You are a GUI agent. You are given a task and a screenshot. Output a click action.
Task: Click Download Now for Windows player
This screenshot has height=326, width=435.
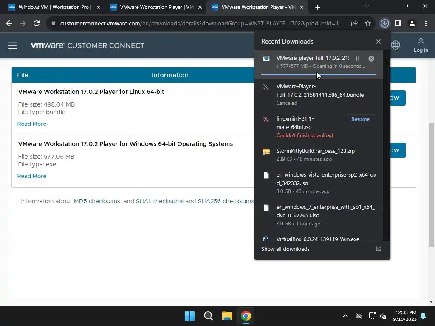(398, 150)
